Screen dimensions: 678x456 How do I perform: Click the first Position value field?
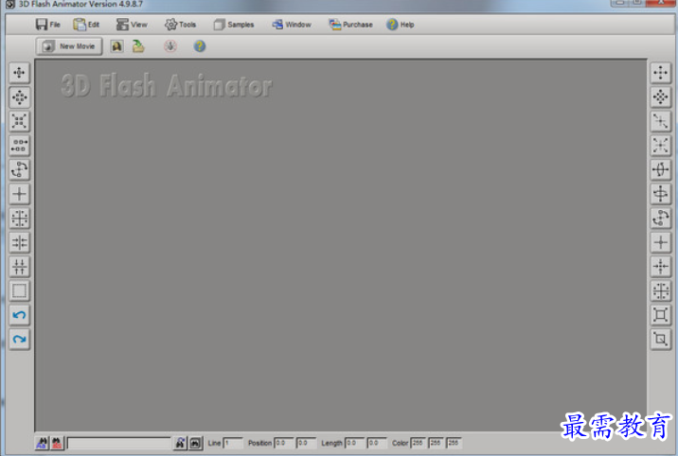pos(284,443)
